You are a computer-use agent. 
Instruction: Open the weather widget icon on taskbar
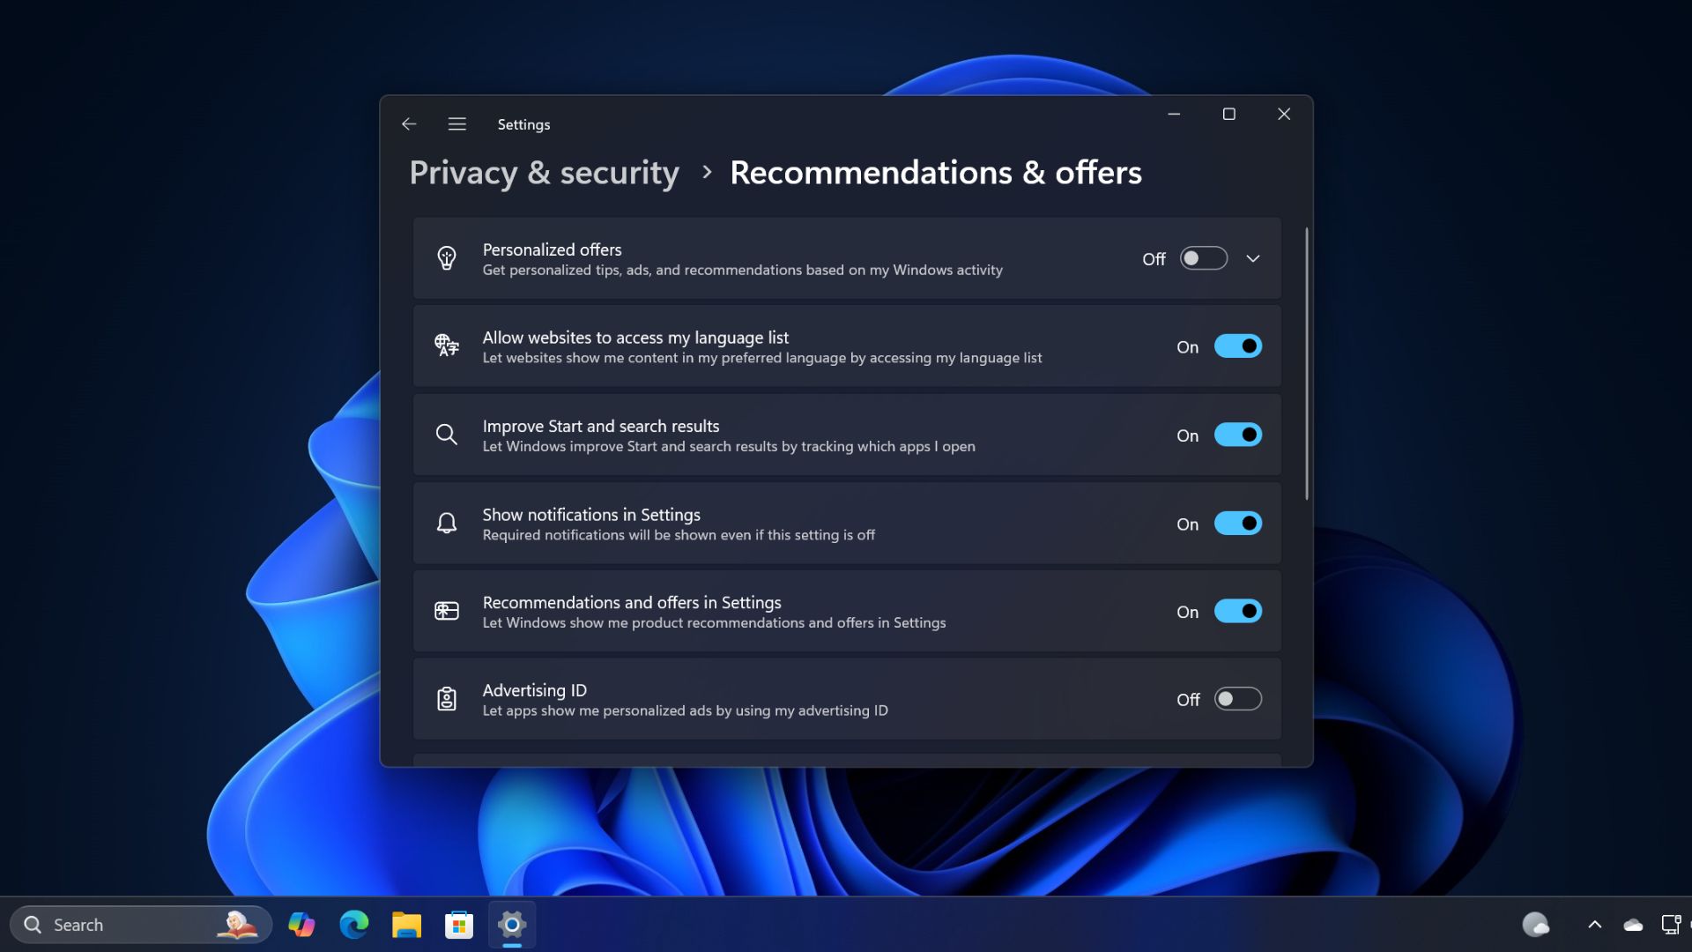coord(1536,925)
